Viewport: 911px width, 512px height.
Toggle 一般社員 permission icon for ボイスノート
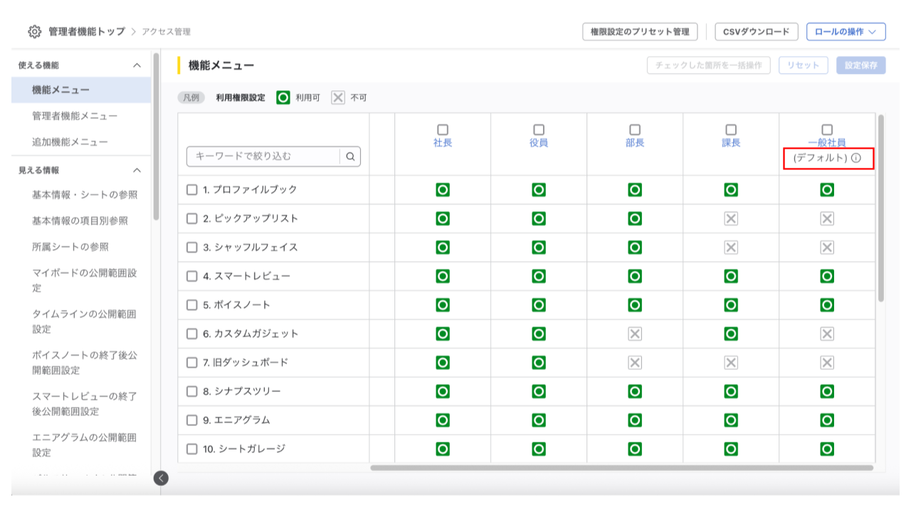tap(827, 305)
